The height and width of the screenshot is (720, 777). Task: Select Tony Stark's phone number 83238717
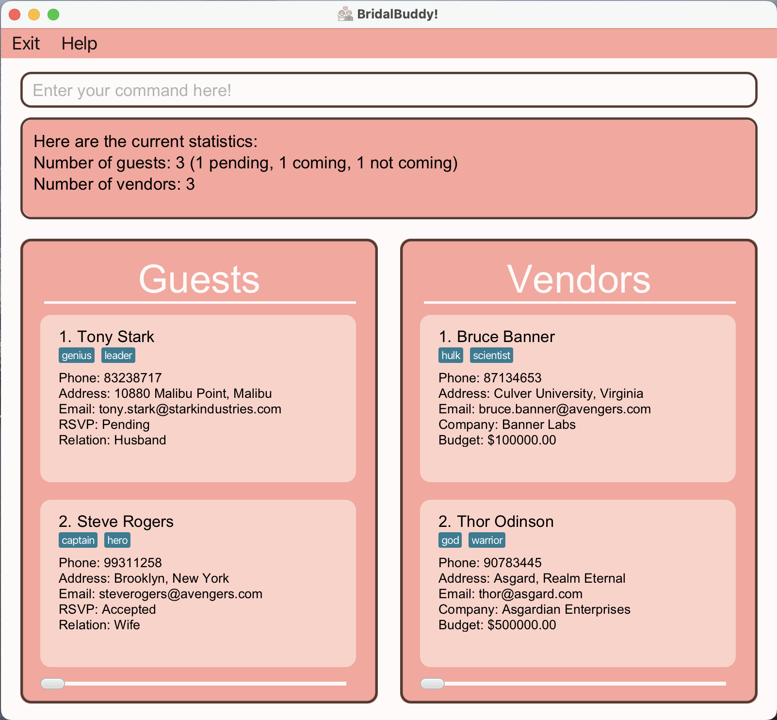click(x=133, y=378)
